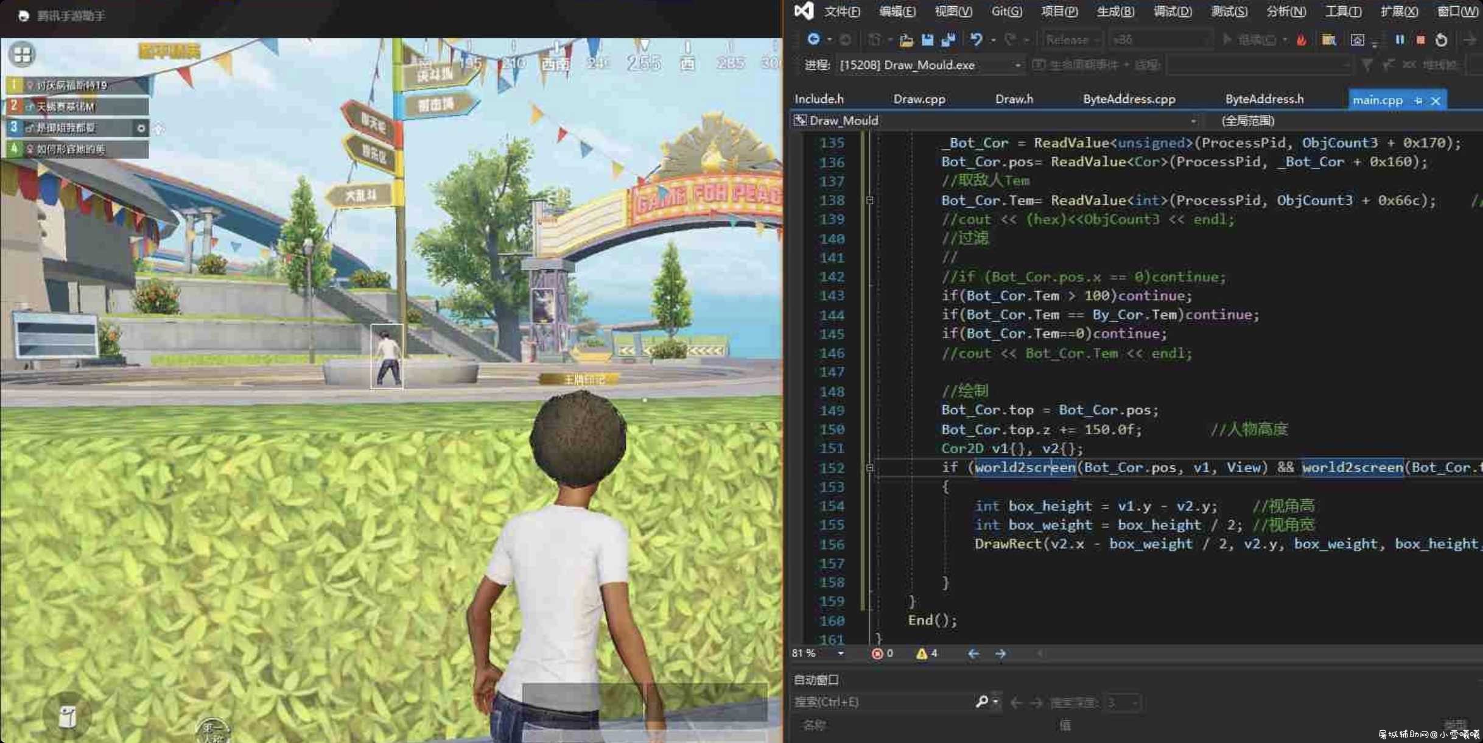Collapse the code block at line 138
The width and height of the screenshot is (1483, 743).
coord(869,200)
